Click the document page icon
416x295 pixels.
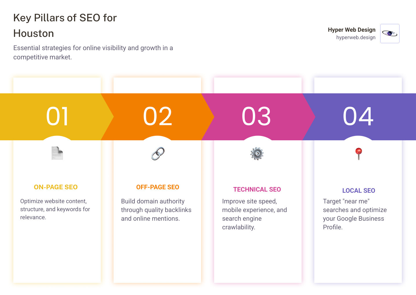click(57, 153)
